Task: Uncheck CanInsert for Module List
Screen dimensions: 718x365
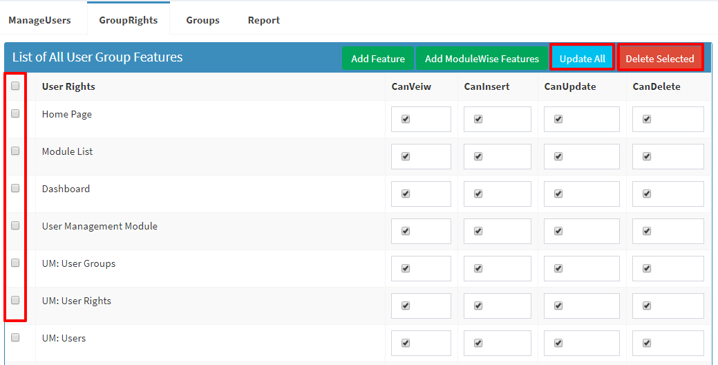Action: click(478, 157)
